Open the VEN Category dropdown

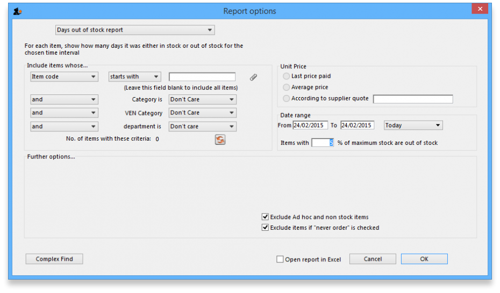click(202, 113)
